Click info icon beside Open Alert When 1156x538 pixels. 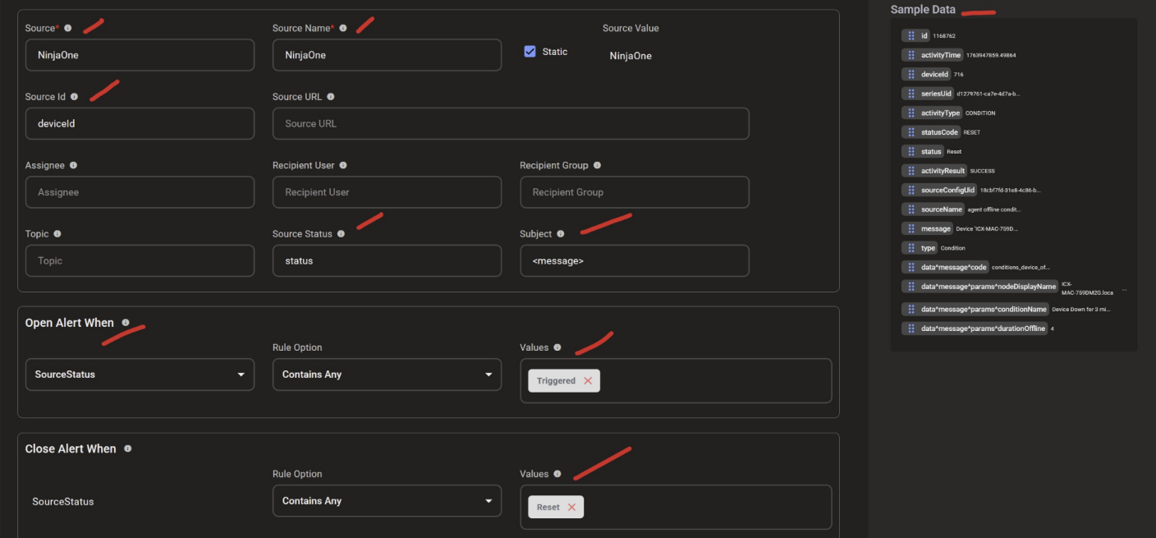(x=126, y=323)
